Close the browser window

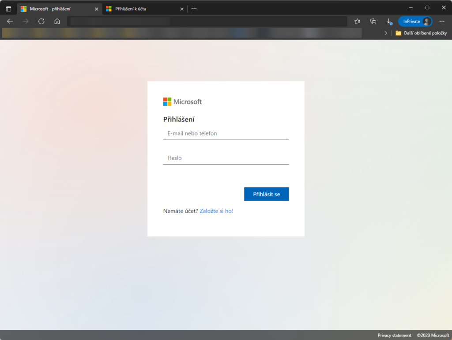444,8
